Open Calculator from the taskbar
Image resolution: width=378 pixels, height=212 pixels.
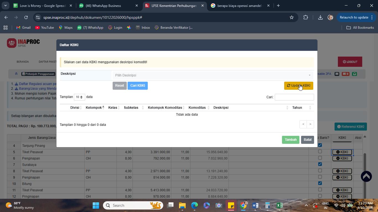click(x=267, y=205)
